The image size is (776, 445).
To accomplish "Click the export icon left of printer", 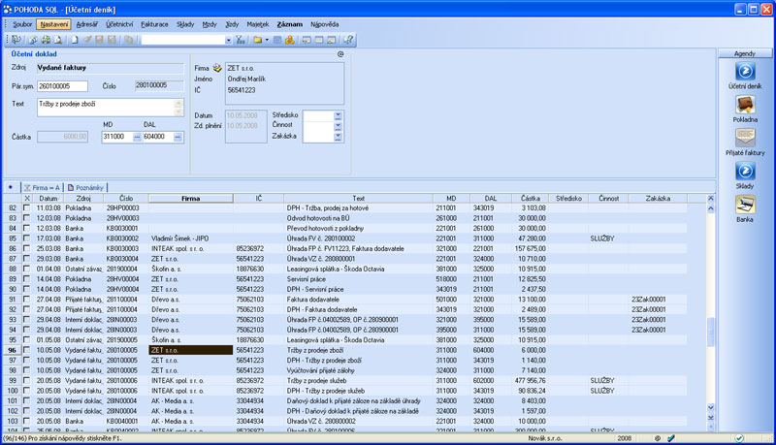I will (33, 40).
